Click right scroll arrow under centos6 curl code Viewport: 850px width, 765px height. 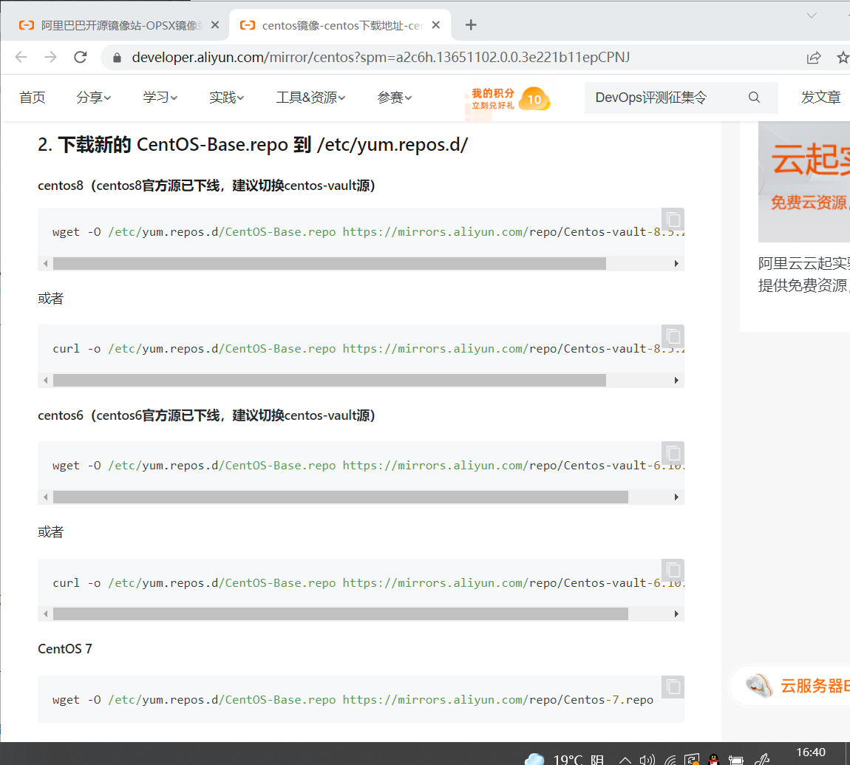pyautogui.click(x=676, y=614)
